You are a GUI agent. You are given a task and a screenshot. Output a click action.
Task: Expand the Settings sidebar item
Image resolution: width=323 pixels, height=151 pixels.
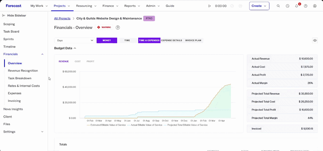[x=23, y=132]
